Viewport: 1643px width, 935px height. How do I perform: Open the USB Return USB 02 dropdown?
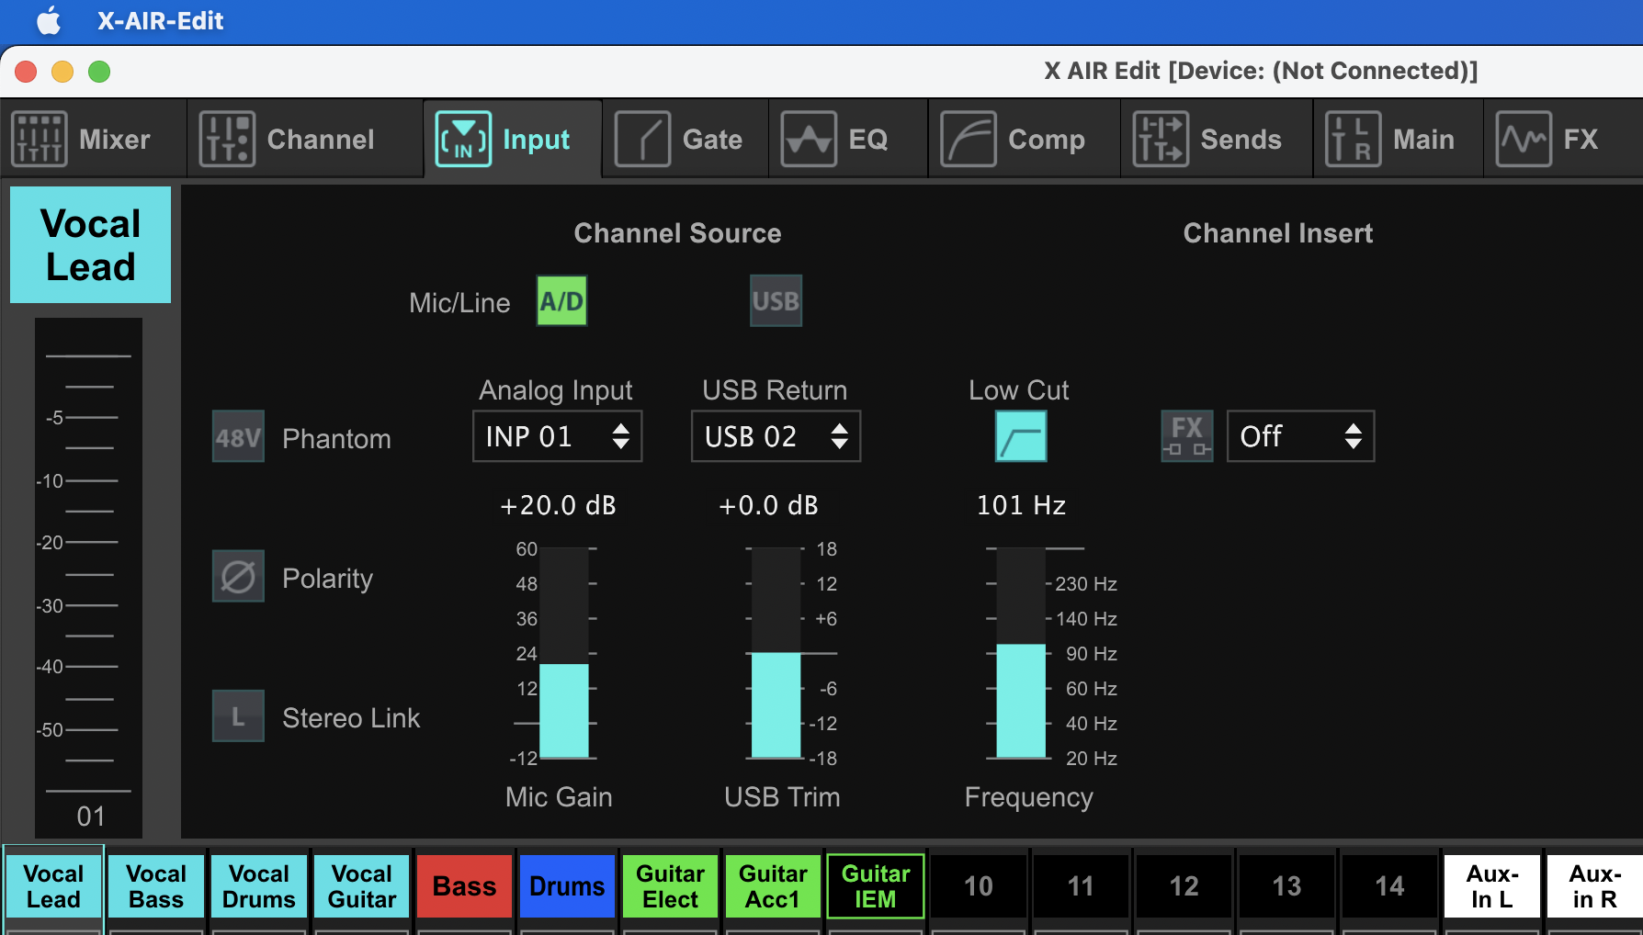pyautogui.click(x=776, y=436)
